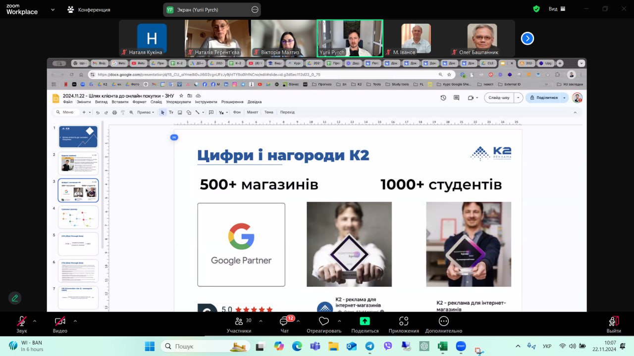Select Yurii Pyrch's video thumbnail
Screen dimensions: 634x356
pos(350,38)
